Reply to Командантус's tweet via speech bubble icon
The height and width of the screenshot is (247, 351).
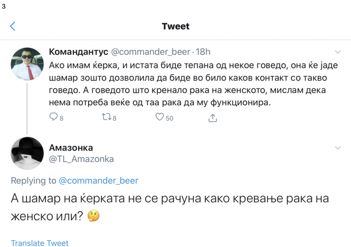(x=53, y=117)
